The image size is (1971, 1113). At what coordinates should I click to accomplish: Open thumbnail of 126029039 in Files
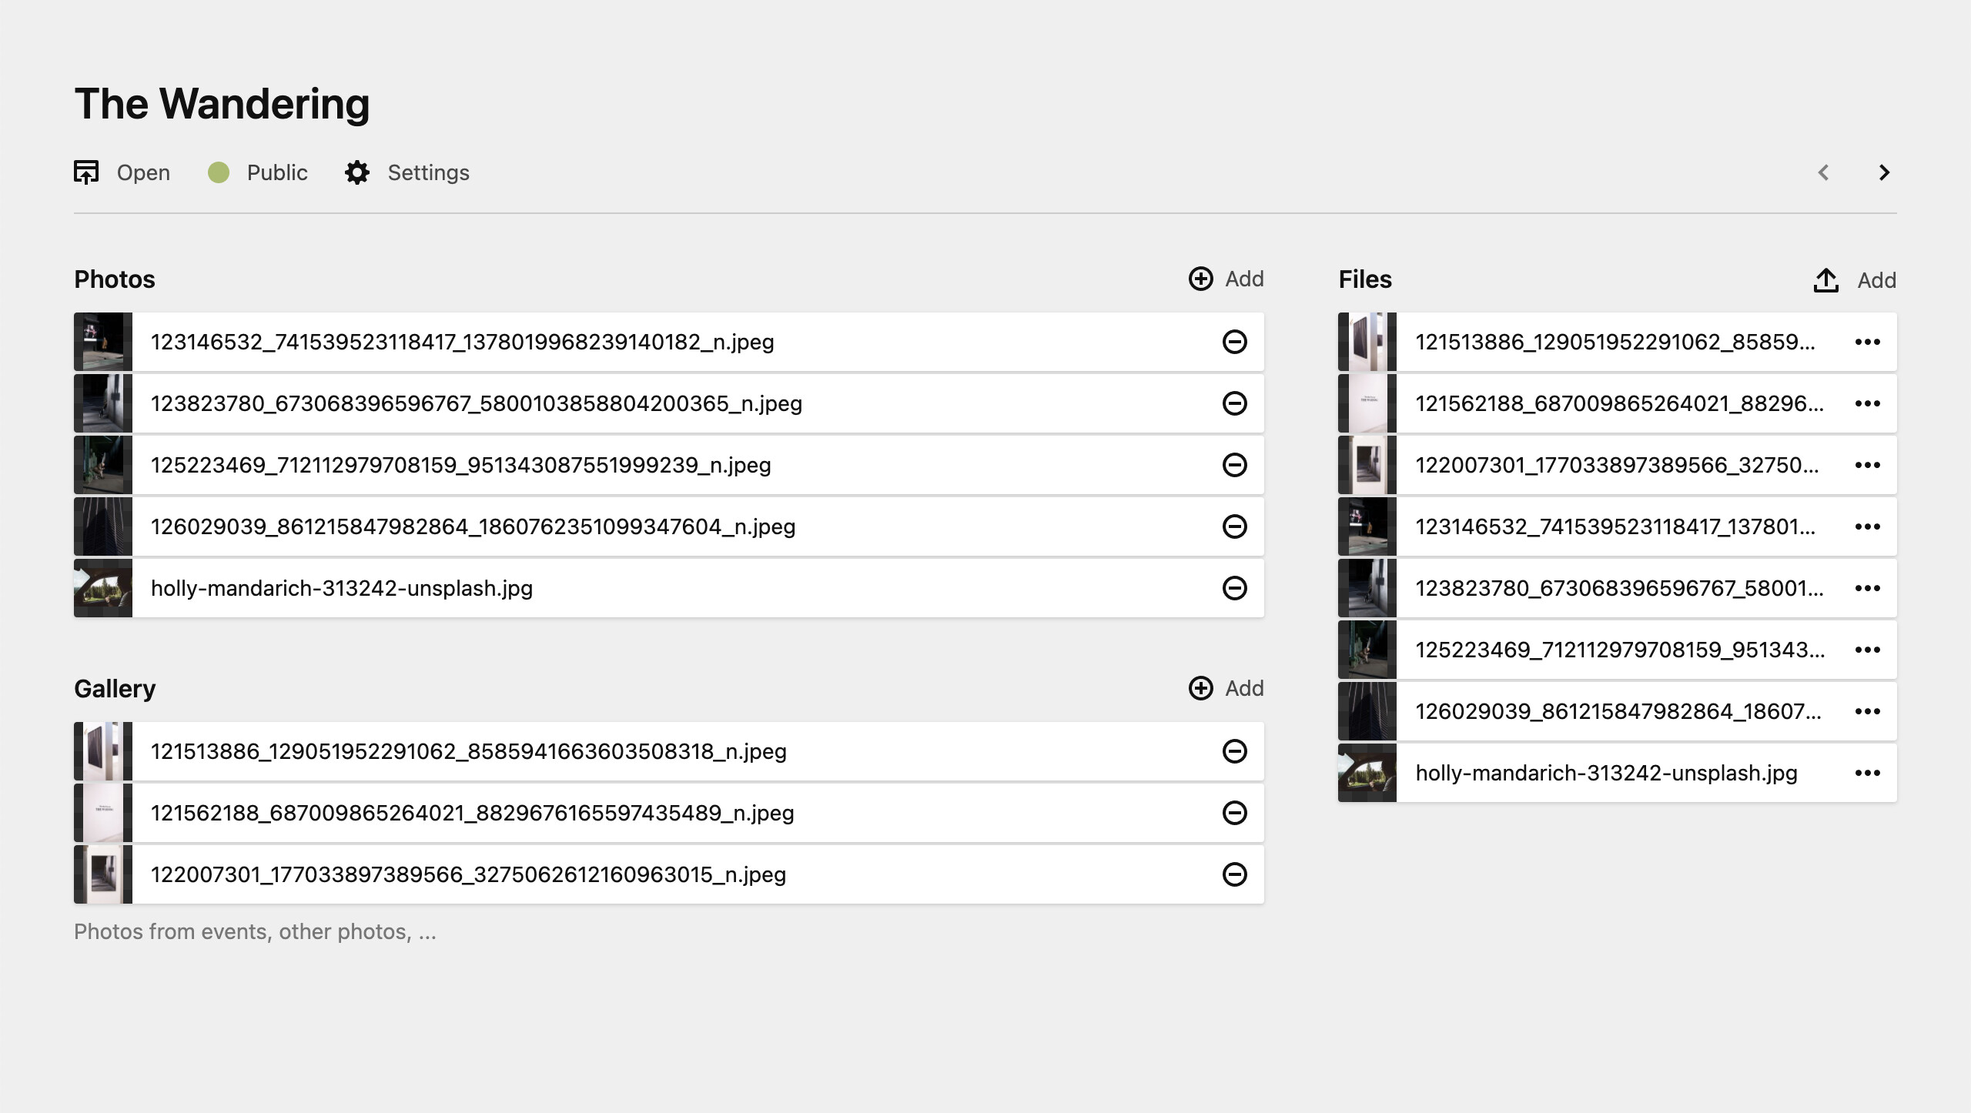tap(1367, 711)
